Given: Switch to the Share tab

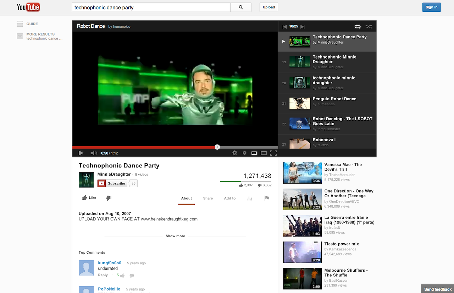Looking at the screenshot, I should (x=208, y=198).
